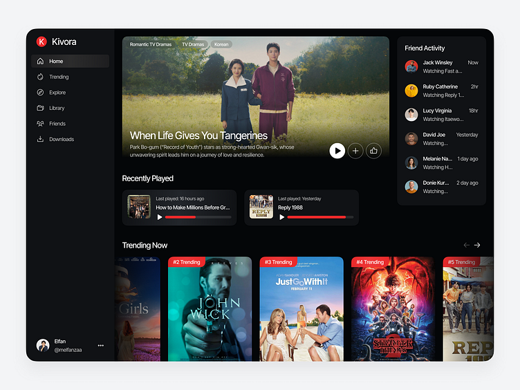520x390 pixels.
Task: Click the Downloads arrow icon
Action: (40, 139)
